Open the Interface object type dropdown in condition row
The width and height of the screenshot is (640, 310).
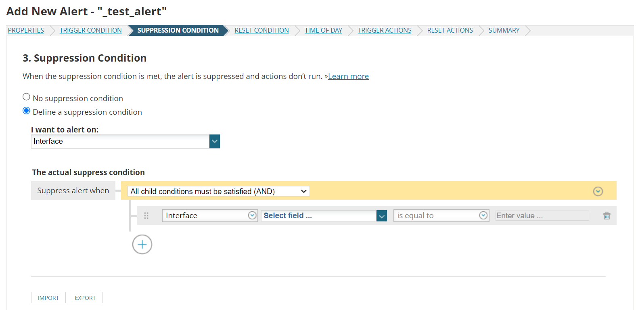coord(210,216)
